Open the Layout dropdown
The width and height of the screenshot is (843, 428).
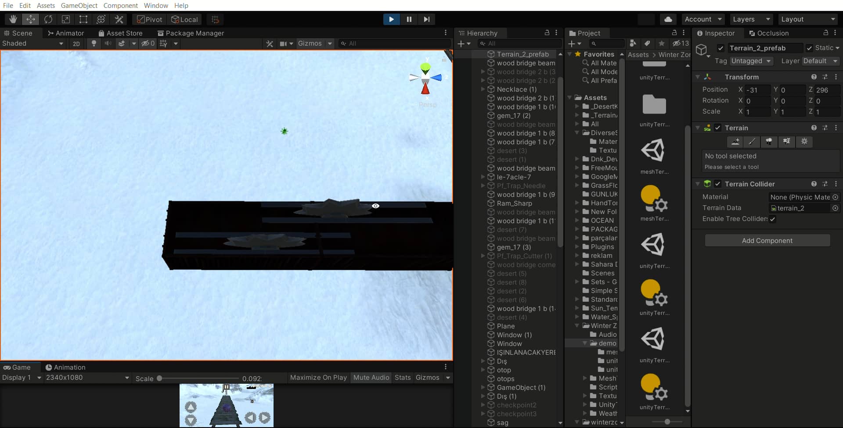[808, 19]
